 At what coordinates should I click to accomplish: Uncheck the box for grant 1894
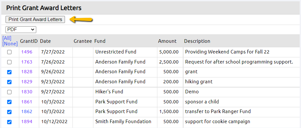9,122
